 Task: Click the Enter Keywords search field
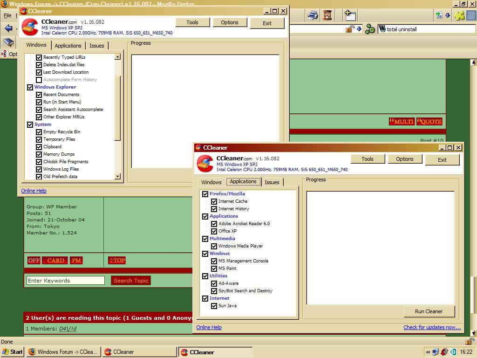(66, 280)
